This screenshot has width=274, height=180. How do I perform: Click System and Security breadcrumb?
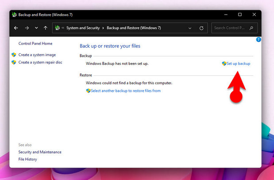click(x=83, y=28)
